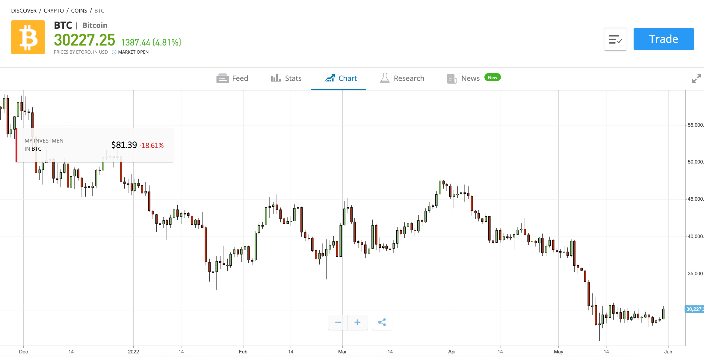Click the -18.61% loss figure
704x357 pixels.
152,146
